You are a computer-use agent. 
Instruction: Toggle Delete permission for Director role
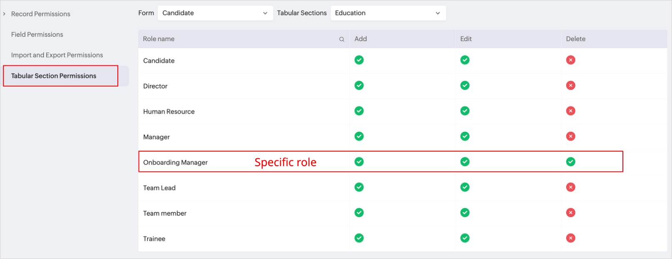click(570, 85)
